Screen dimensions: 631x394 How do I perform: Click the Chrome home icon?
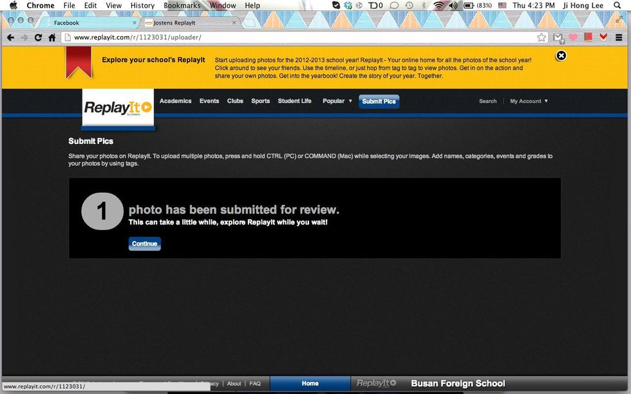click(52, 38)
